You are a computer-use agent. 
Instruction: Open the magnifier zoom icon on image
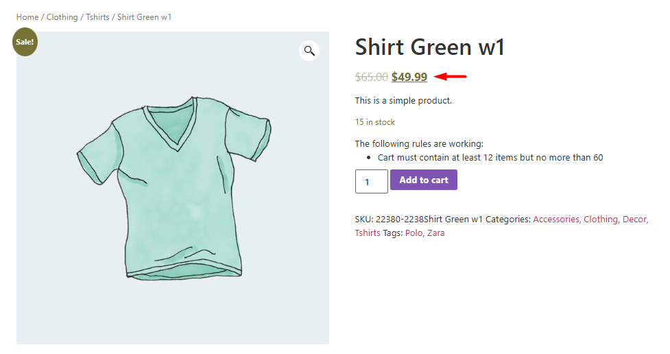pos(309,51)
